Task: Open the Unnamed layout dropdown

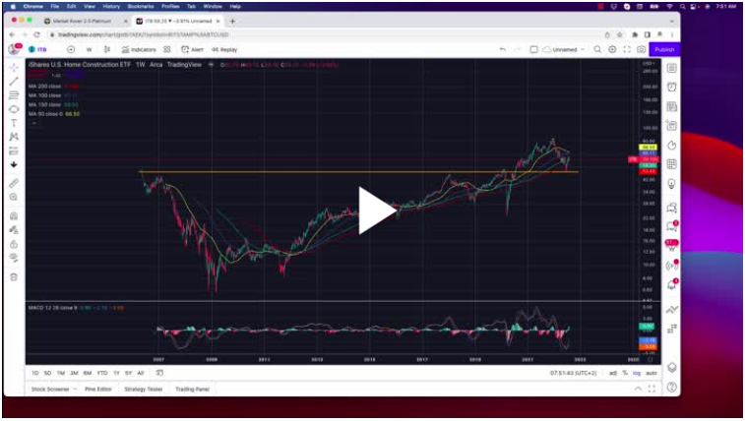Action: coord(564,49)
